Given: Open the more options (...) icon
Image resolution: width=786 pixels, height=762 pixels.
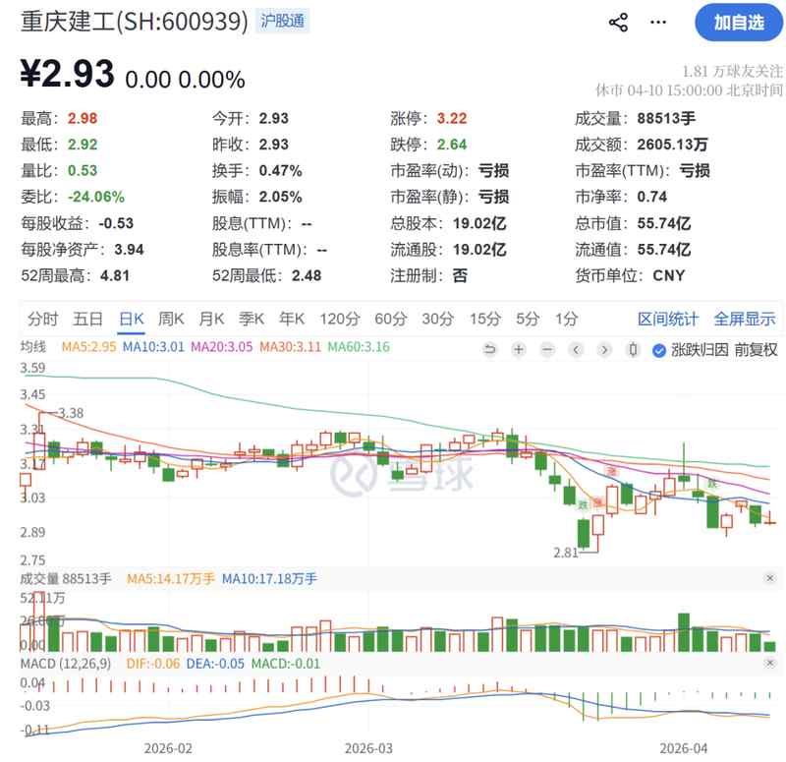Looking at the screenshot, I should tap(656, 22).
